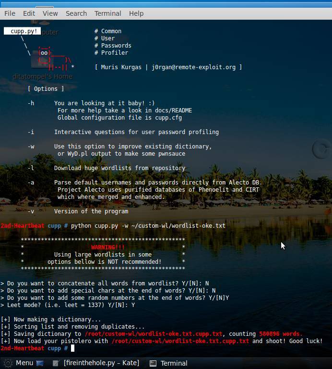Click the '-a' option flag
The width and height of the screenshot is (332, 369).
tap(31, 183)
